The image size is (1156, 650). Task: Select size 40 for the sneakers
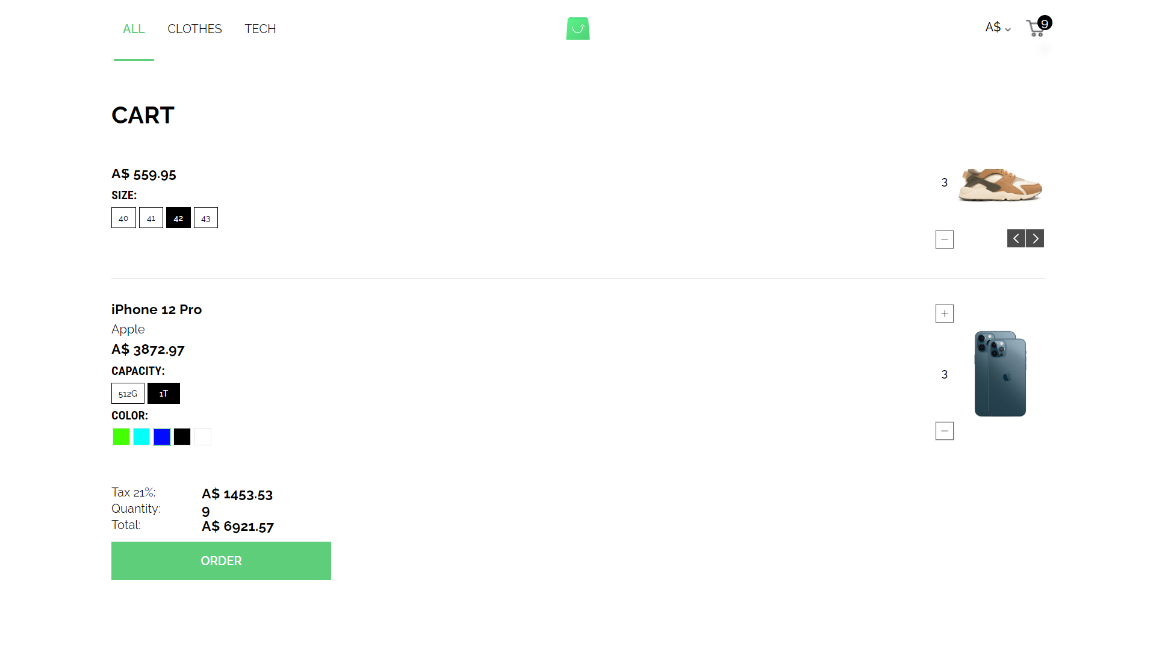click(x=123, y=217)
